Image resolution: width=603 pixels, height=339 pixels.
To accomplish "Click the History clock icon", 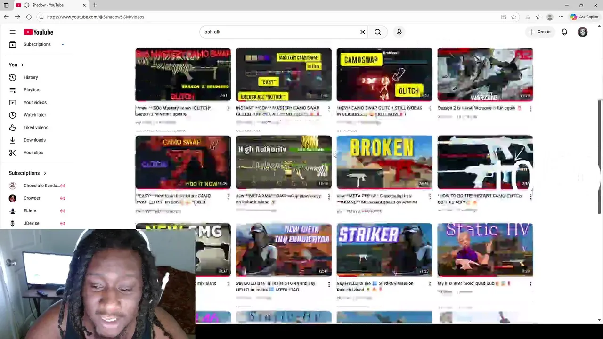I will tap(13, 77).
